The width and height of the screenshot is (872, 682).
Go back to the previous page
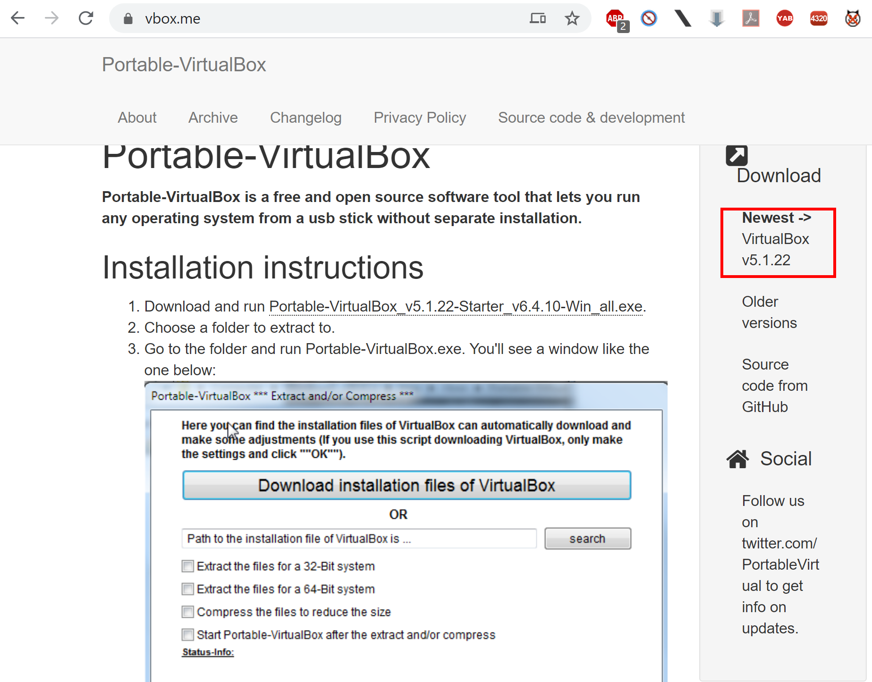[x=18, y=18]
